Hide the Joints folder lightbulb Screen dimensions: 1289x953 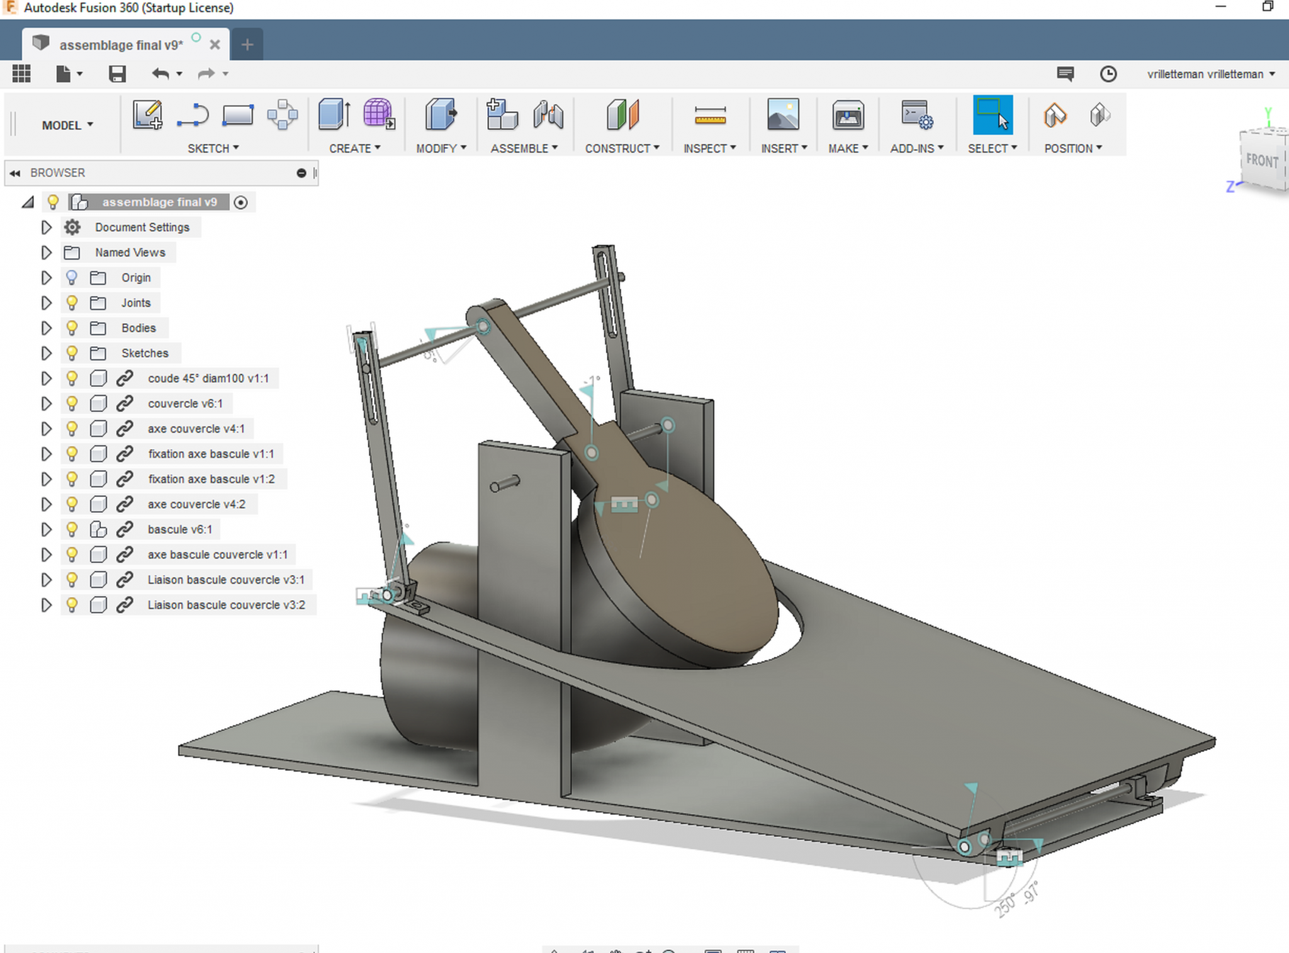72,303
